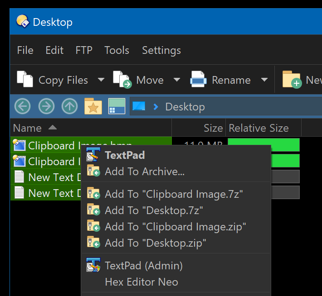Click the New folder icon with plus

tap(292, 80)
